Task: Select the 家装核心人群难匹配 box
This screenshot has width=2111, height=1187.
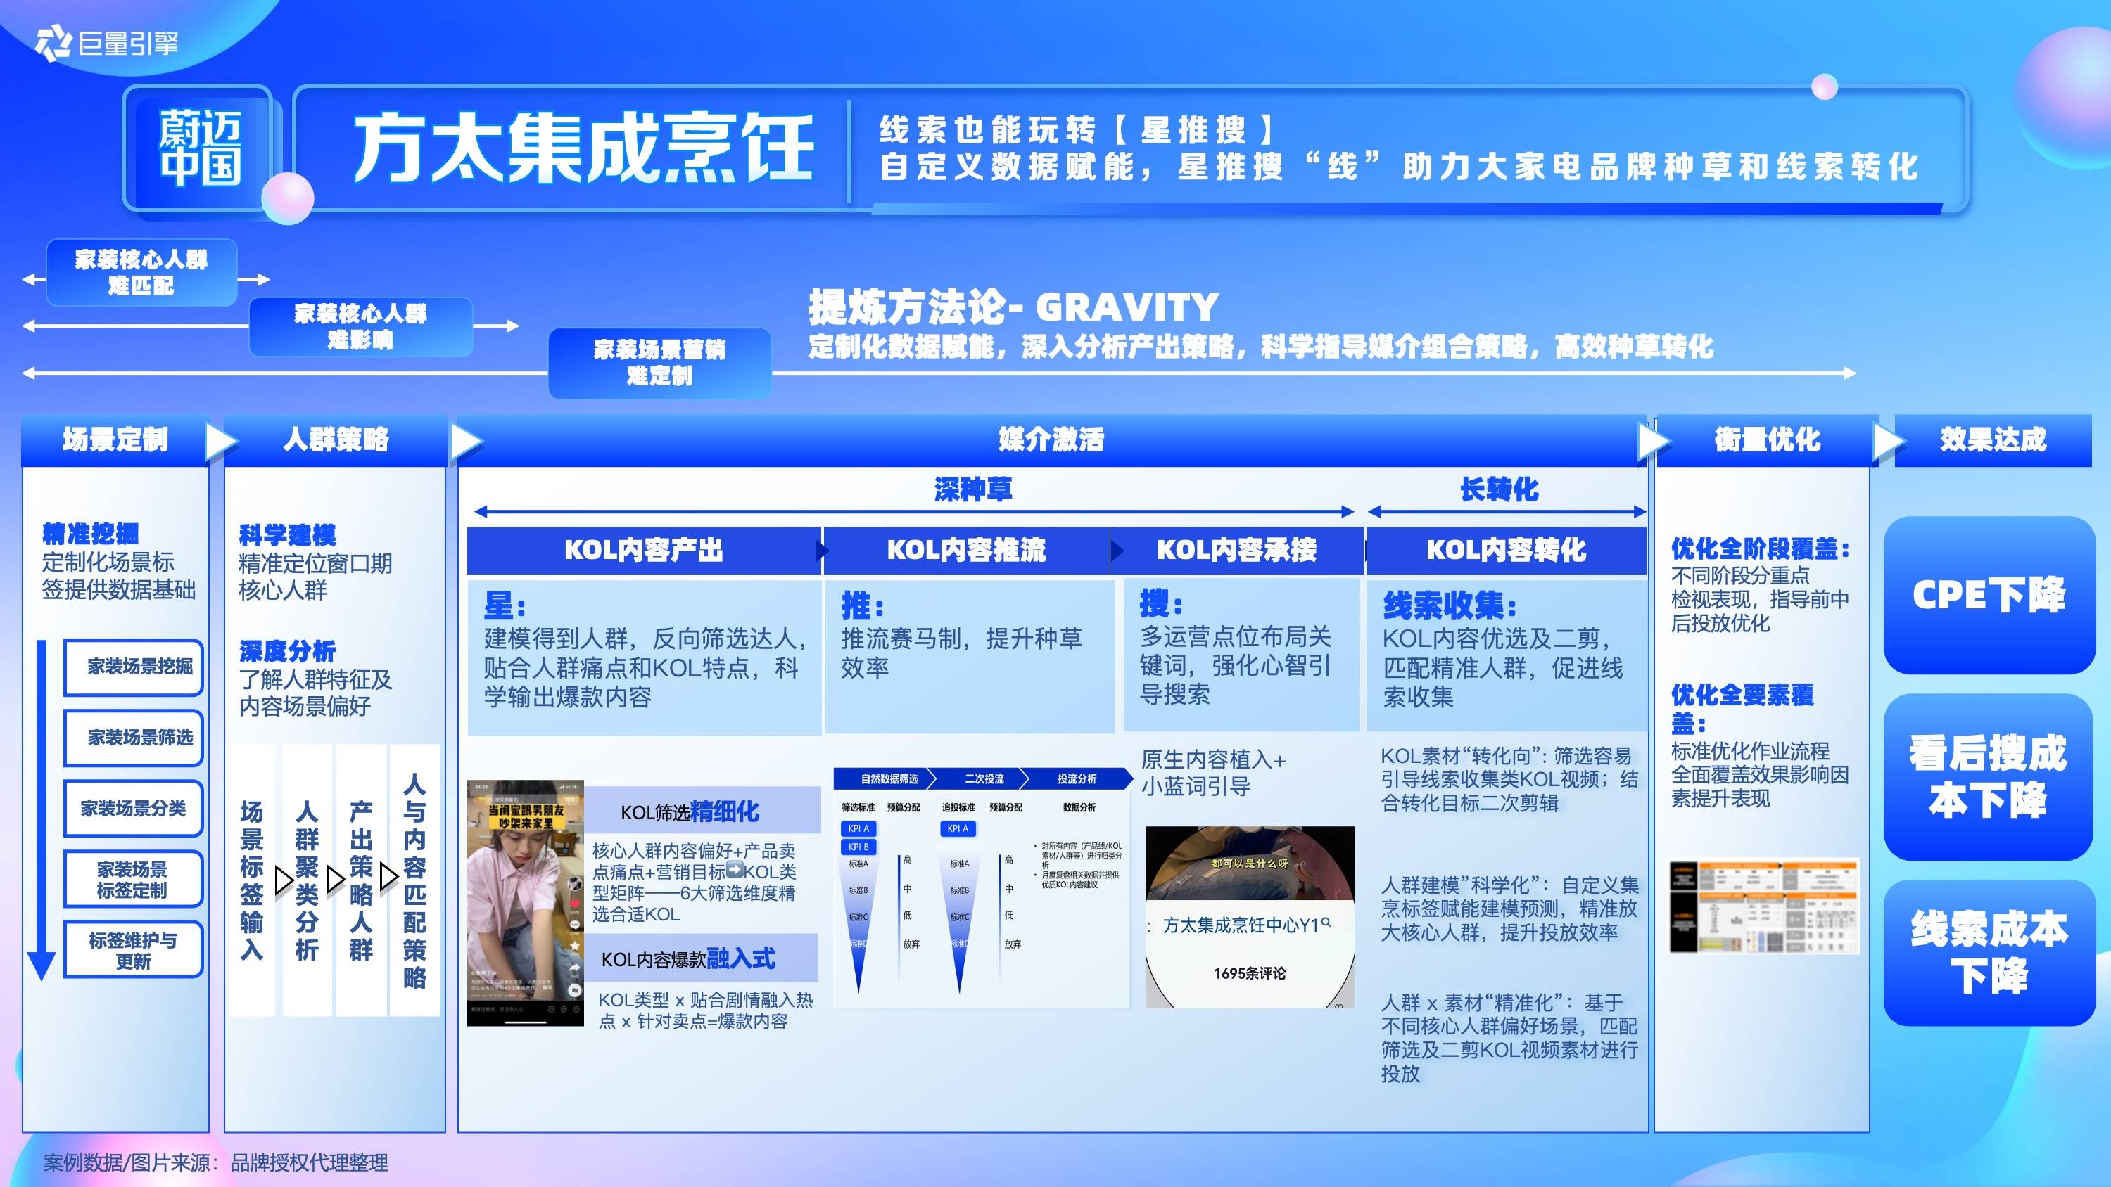Action: tap(141, 273)
